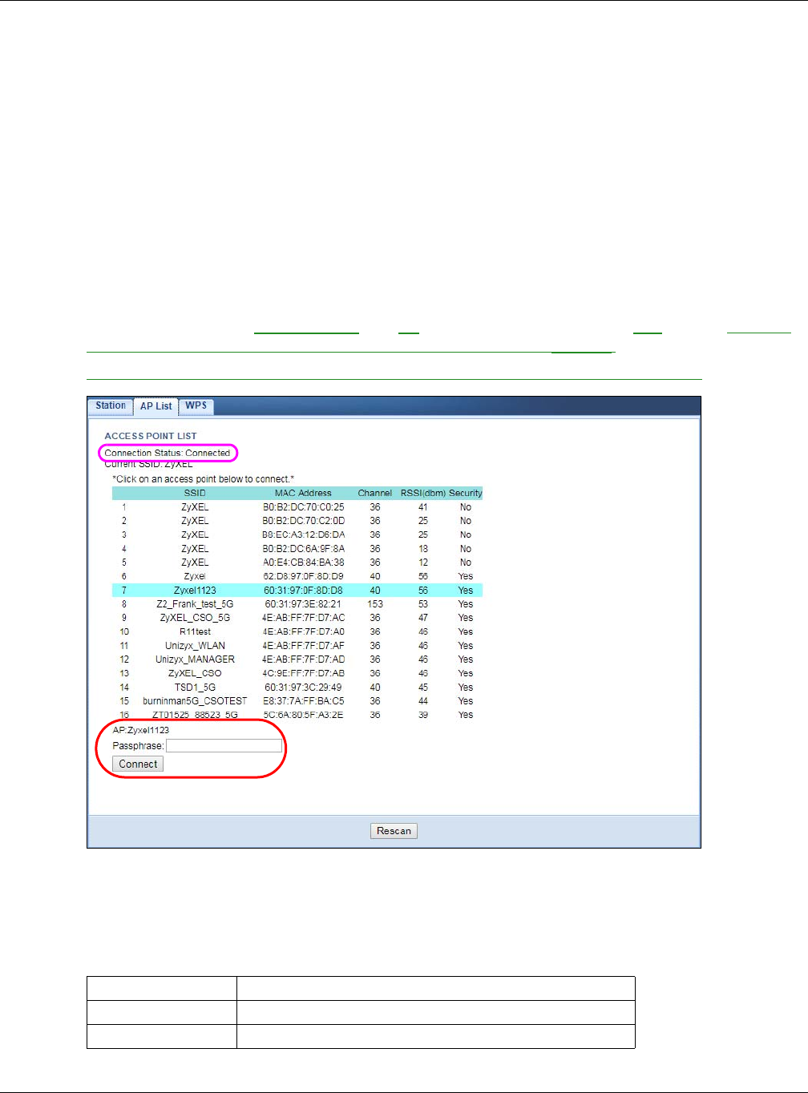Choose access point Z2_Frank_test_5G
Image resolution: width=808 pixels, height=1093 pixels.
pyautogui.click(x=297, y=604)
